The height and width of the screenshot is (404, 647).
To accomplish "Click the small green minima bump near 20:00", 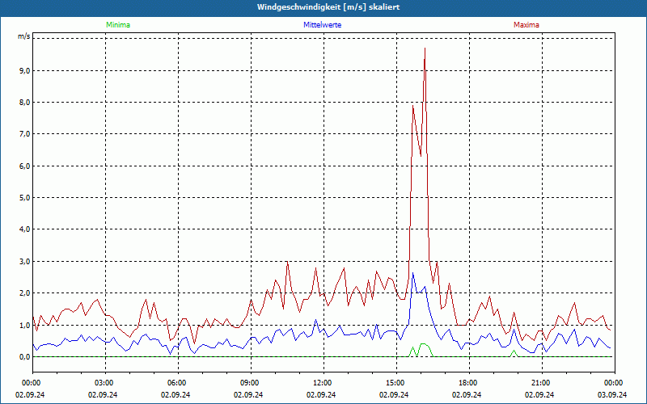I will point(514,353).
